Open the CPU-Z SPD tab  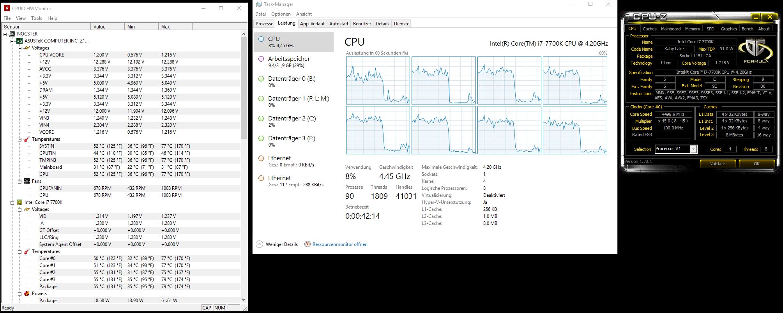(711, 29)
